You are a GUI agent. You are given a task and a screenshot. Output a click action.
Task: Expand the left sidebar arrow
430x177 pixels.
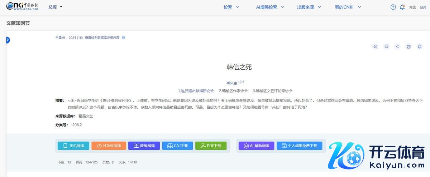[8, 40]
